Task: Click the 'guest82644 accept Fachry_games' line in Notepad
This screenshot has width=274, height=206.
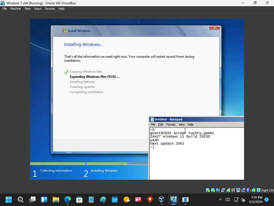Action: (182, 133)
